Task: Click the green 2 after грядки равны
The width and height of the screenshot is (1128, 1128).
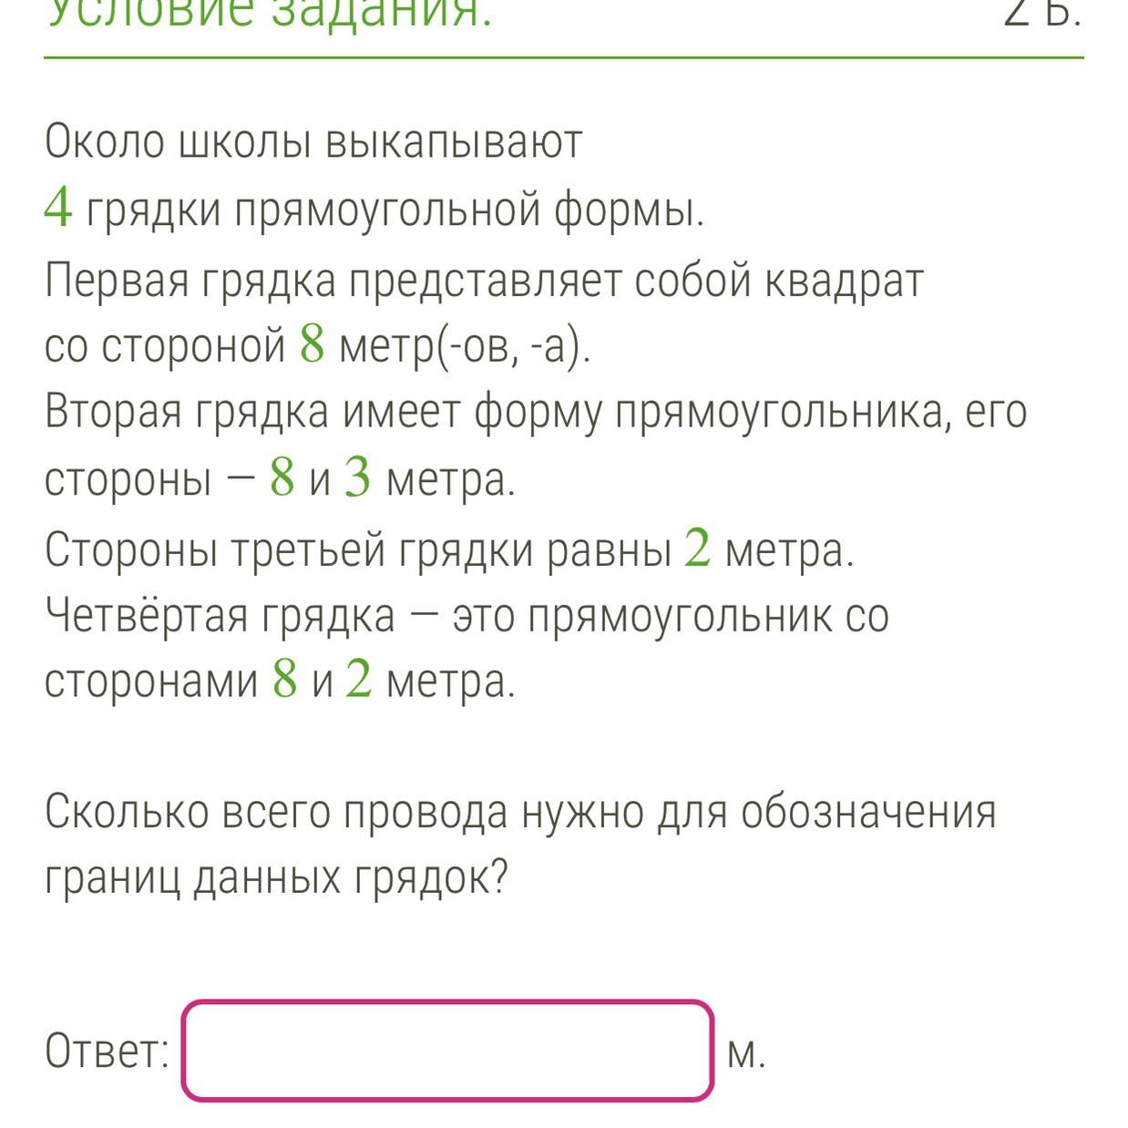Action: pos(697,547)
